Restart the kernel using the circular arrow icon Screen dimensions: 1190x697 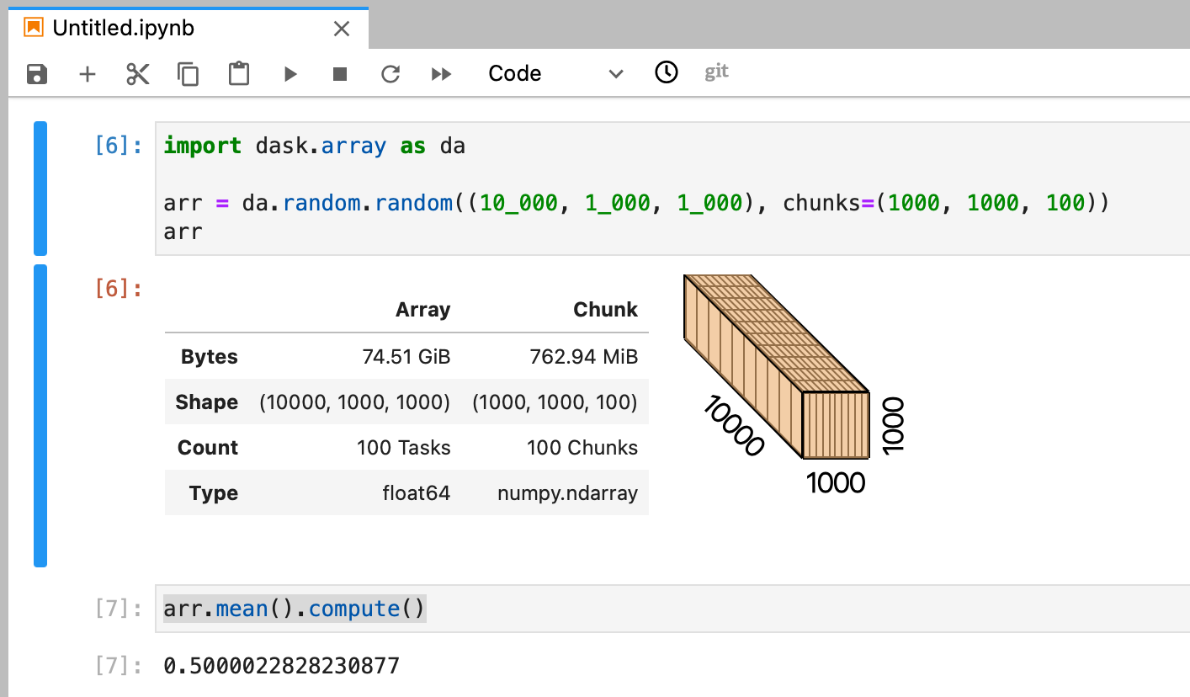point(390,74)
